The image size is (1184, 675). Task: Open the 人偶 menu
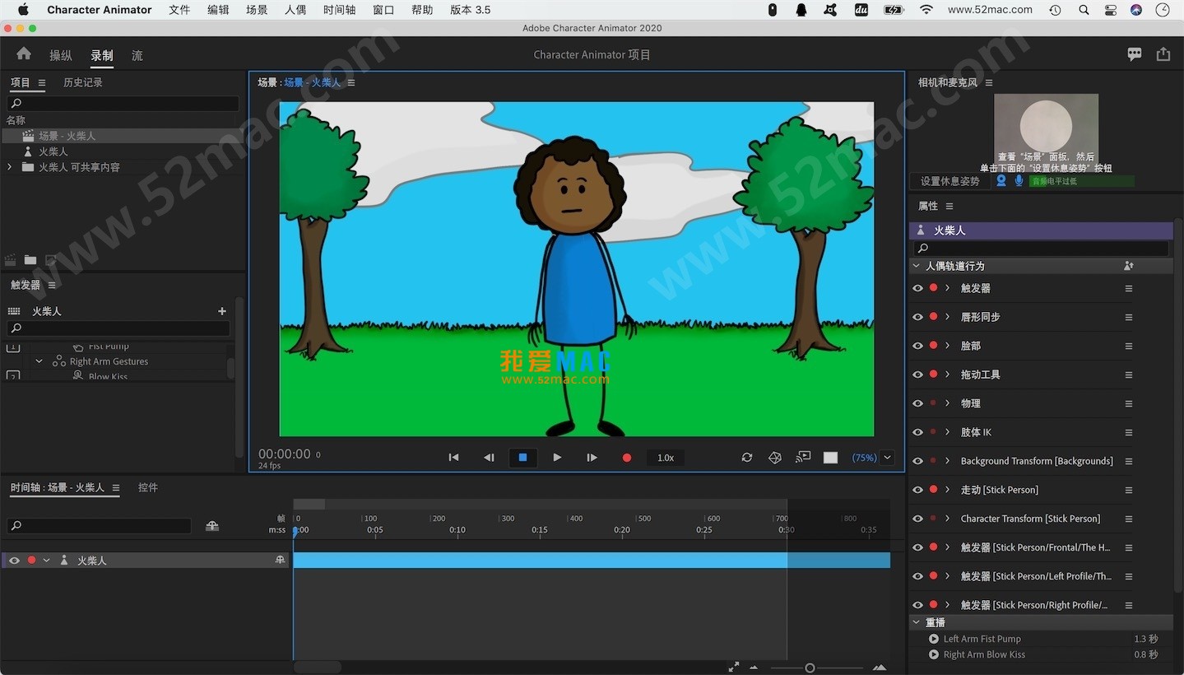295,10
